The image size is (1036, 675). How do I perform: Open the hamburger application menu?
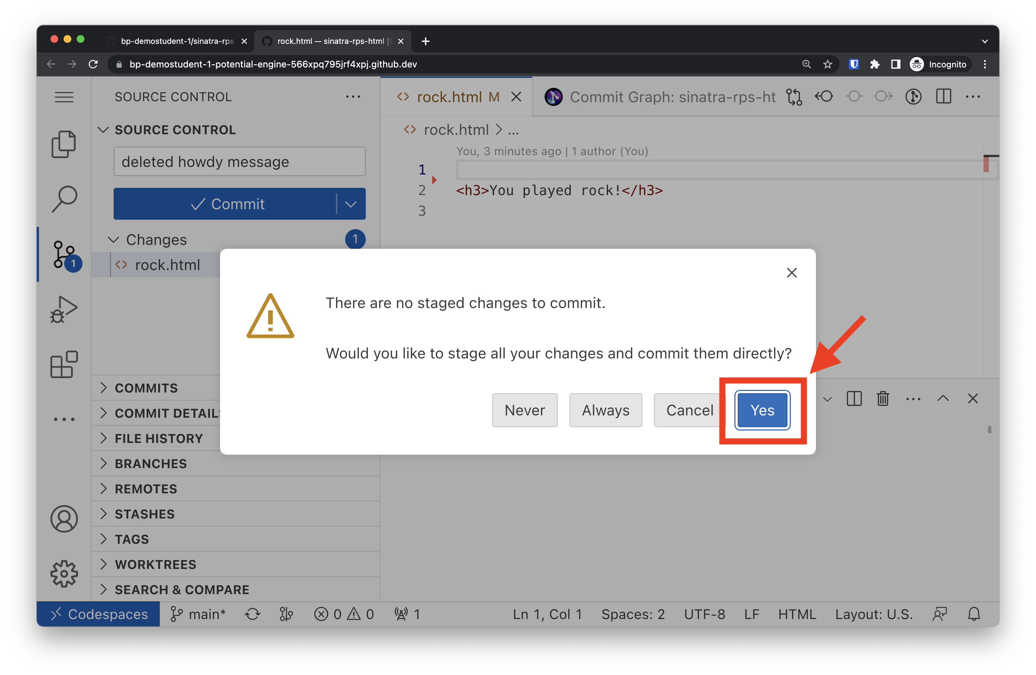point(64,97)
